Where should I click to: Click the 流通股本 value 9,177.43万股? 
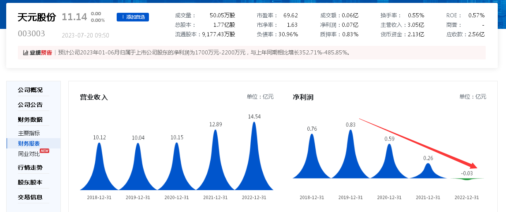[218, 34]
